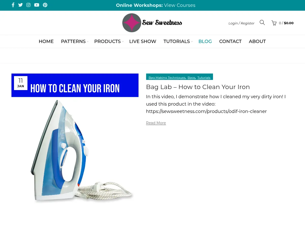Open the Bag Lab article title
This screenshot has width=305, height=229.
[x=198, y=87]
